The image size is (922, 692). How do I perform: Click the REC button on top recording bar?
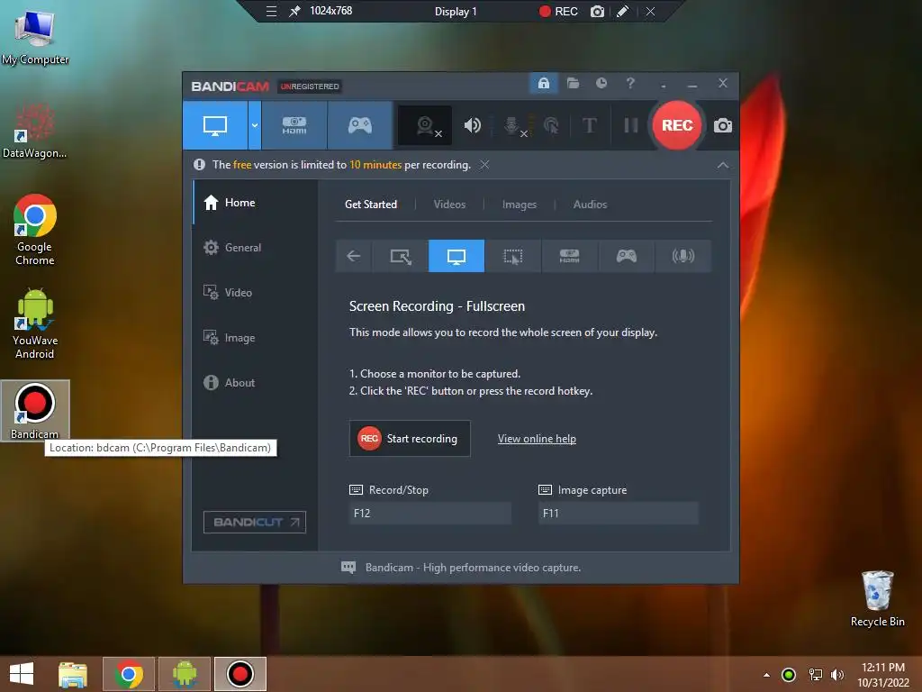pyautogui.click(x=558, y=11)
